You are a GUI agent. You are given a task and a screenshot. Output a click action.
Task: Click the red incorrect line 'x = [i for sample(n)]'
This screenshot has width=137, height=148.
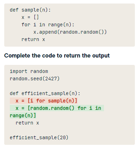(x=44, y=101)
